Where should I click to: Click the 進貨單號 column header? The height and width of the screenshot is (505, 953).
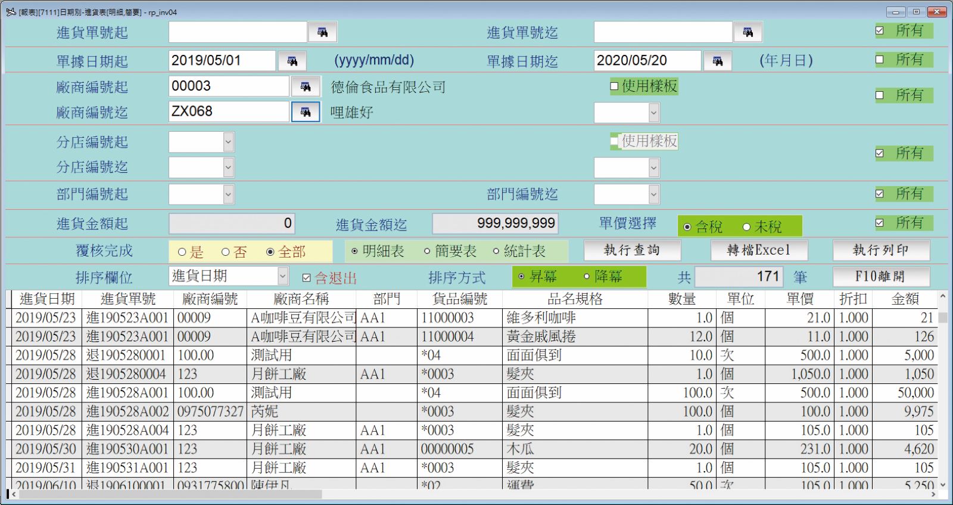pyautogui.click(x=128, y=299)
